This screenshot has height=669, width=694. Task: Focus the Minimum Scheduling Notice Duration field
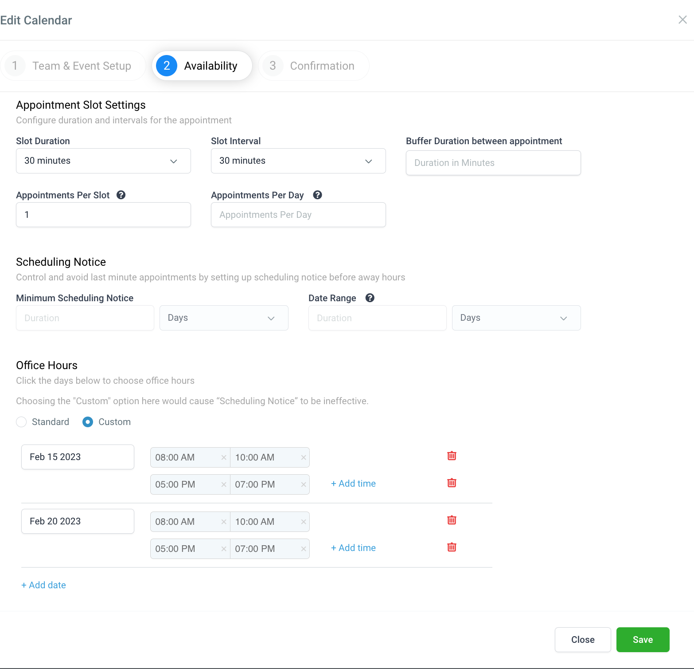click(x=85, y=318)
